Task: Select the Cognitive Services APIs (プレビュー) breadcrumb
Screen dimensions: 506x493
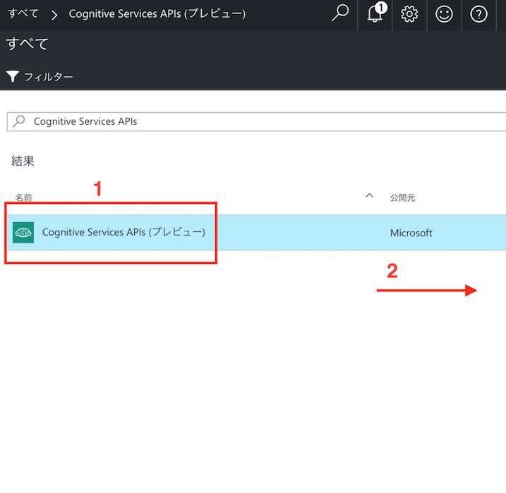Action: pos(157,13)
